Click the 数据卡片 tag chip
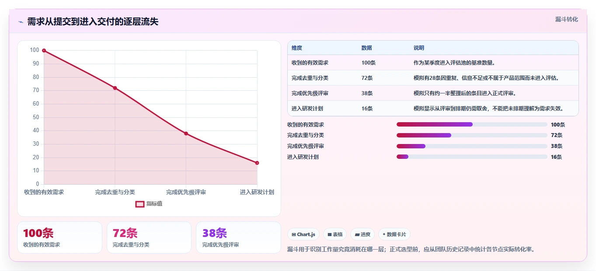The image size is (596, 271). click(x=394, y=234)
